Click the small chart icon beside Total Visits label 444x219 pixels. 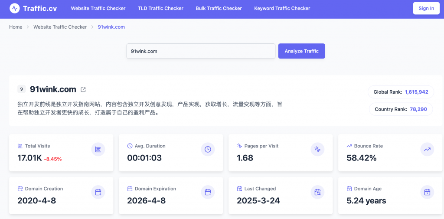20,146
